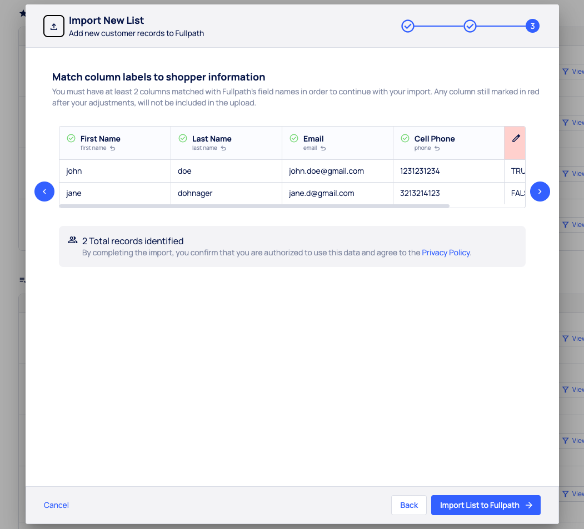Revert the Cell Phone column match
The height and width of the screenshot is (529, 584).
437,148
